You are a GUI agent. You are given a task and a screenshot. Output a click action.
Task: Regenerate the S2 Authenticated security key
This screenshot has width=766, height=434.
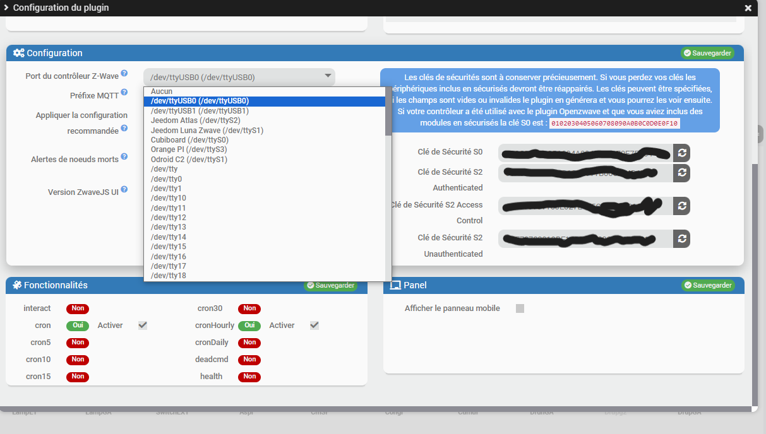tap(681, 173)
